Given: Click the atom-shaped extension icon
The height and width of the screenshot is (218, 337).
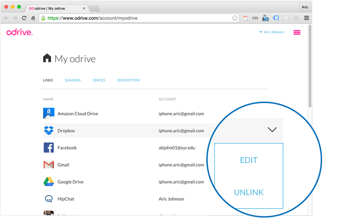Looking at the screenshot, I should click(x=286, y=18).
